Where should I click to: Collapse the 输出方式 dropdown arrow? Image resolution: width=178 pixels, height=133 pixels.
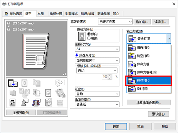click(x=169, y=39)
